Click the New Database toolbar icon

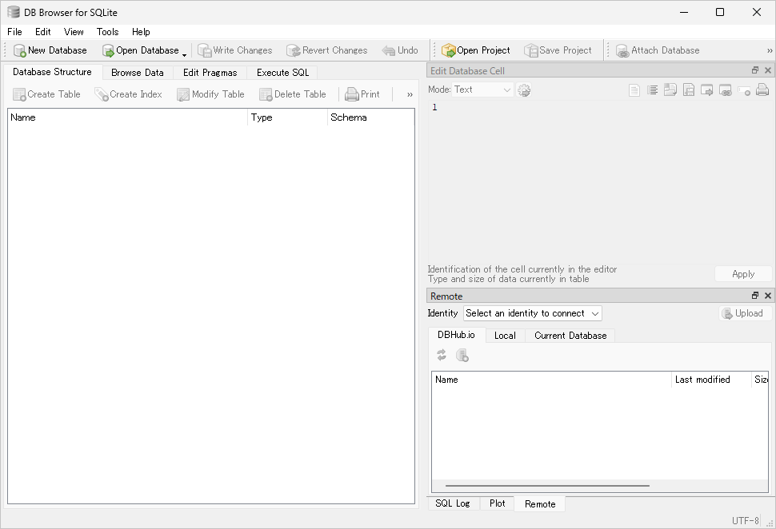(20, 50)
